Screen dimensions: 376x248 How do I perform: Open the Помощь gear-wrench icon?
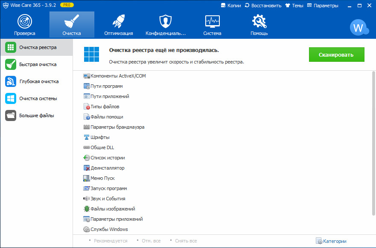coord(259,21)
